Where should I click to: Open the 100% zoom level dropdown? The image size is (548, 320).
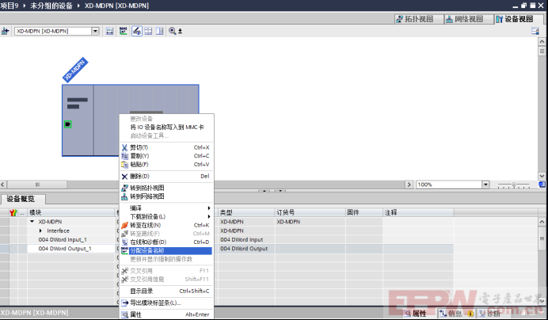click(485, 185)
